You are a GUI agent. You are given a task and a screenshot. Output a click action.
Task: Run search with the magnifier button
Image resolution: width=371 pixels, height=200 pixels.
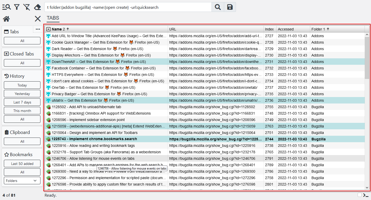pyautogui.click(x=218, y=7)
